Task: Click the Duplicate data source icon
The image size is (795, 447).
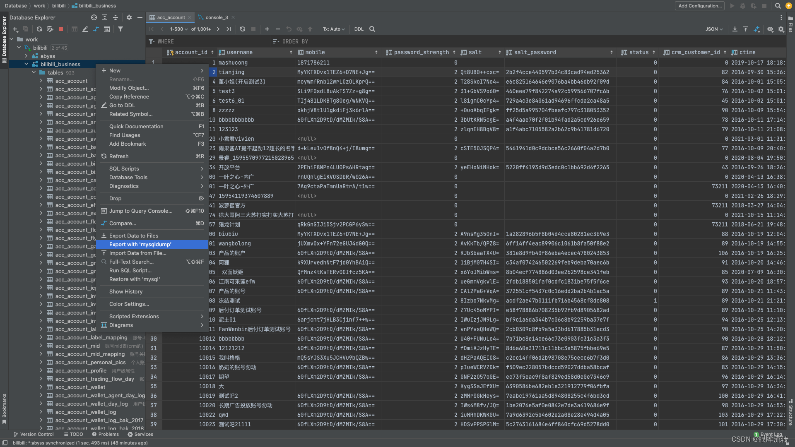Action: tap(26, 29)
